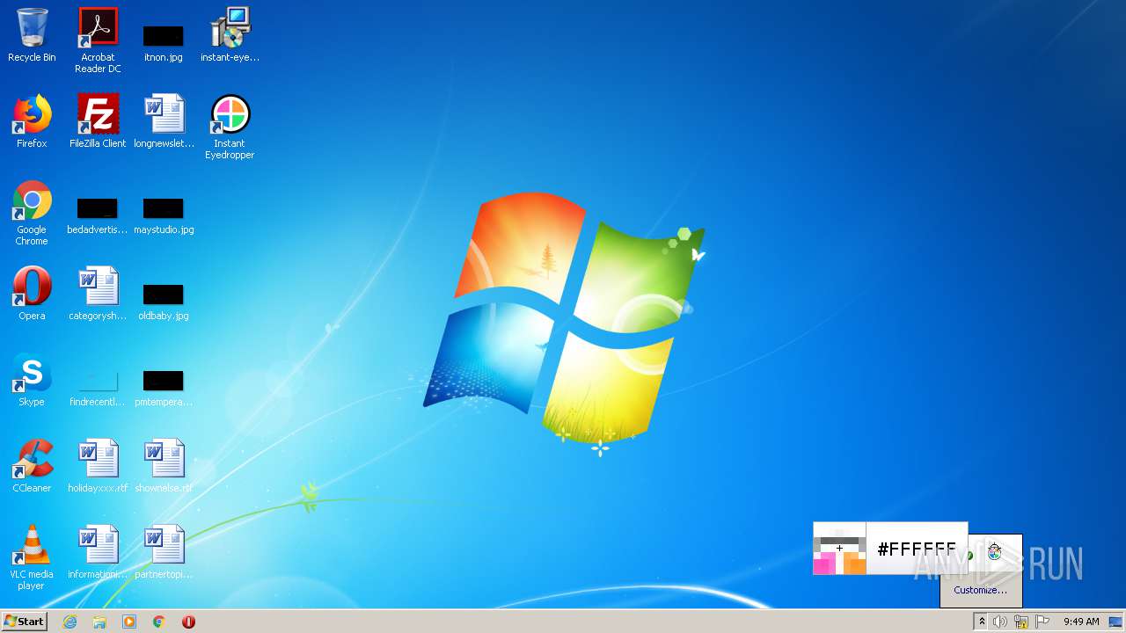Select the instant-eye... installer icon

pyautogui.click(x=230, y=35)
